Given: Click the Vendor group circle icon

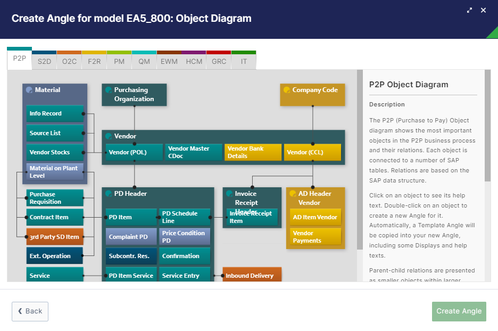Looking at the screenshot, I should click(x=109, y=136).
